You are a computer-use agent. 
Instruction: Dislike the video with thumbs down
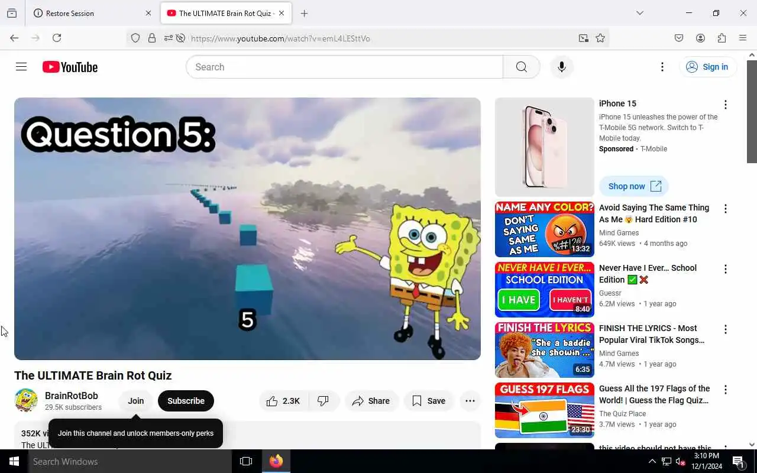tap(323, 401)
